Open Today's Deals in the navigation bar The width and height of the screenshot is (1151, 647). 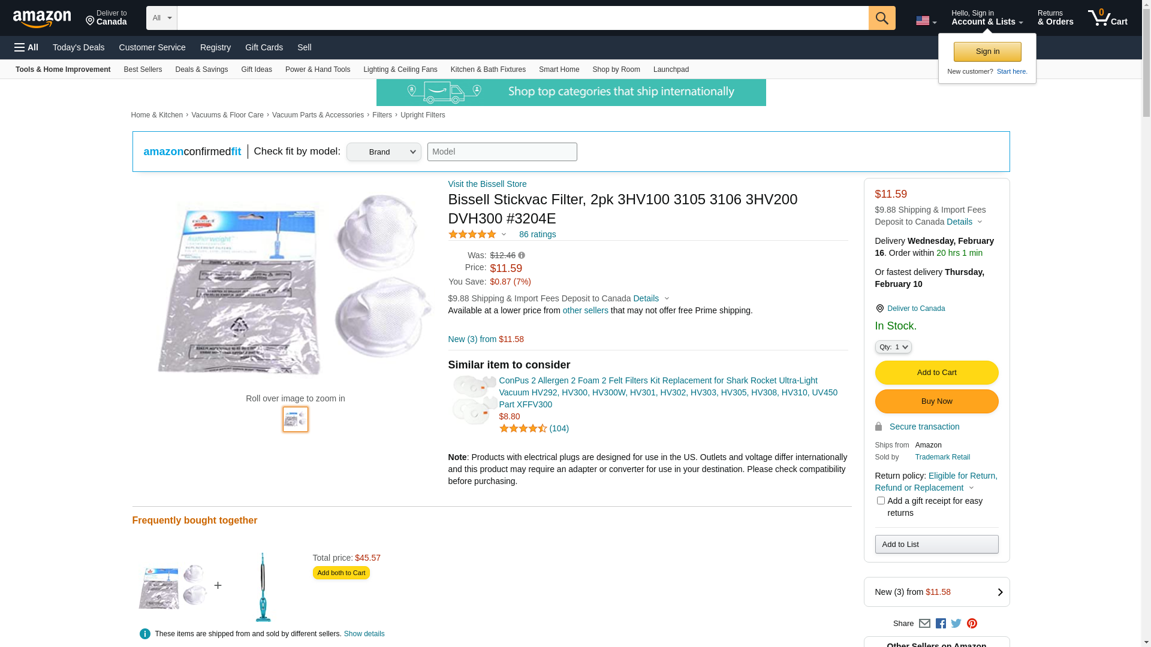(x=79, y=47)
